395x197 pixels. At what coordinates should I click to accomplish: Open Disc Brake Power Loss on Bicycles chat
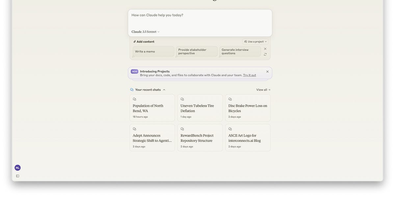pos(248,108)
